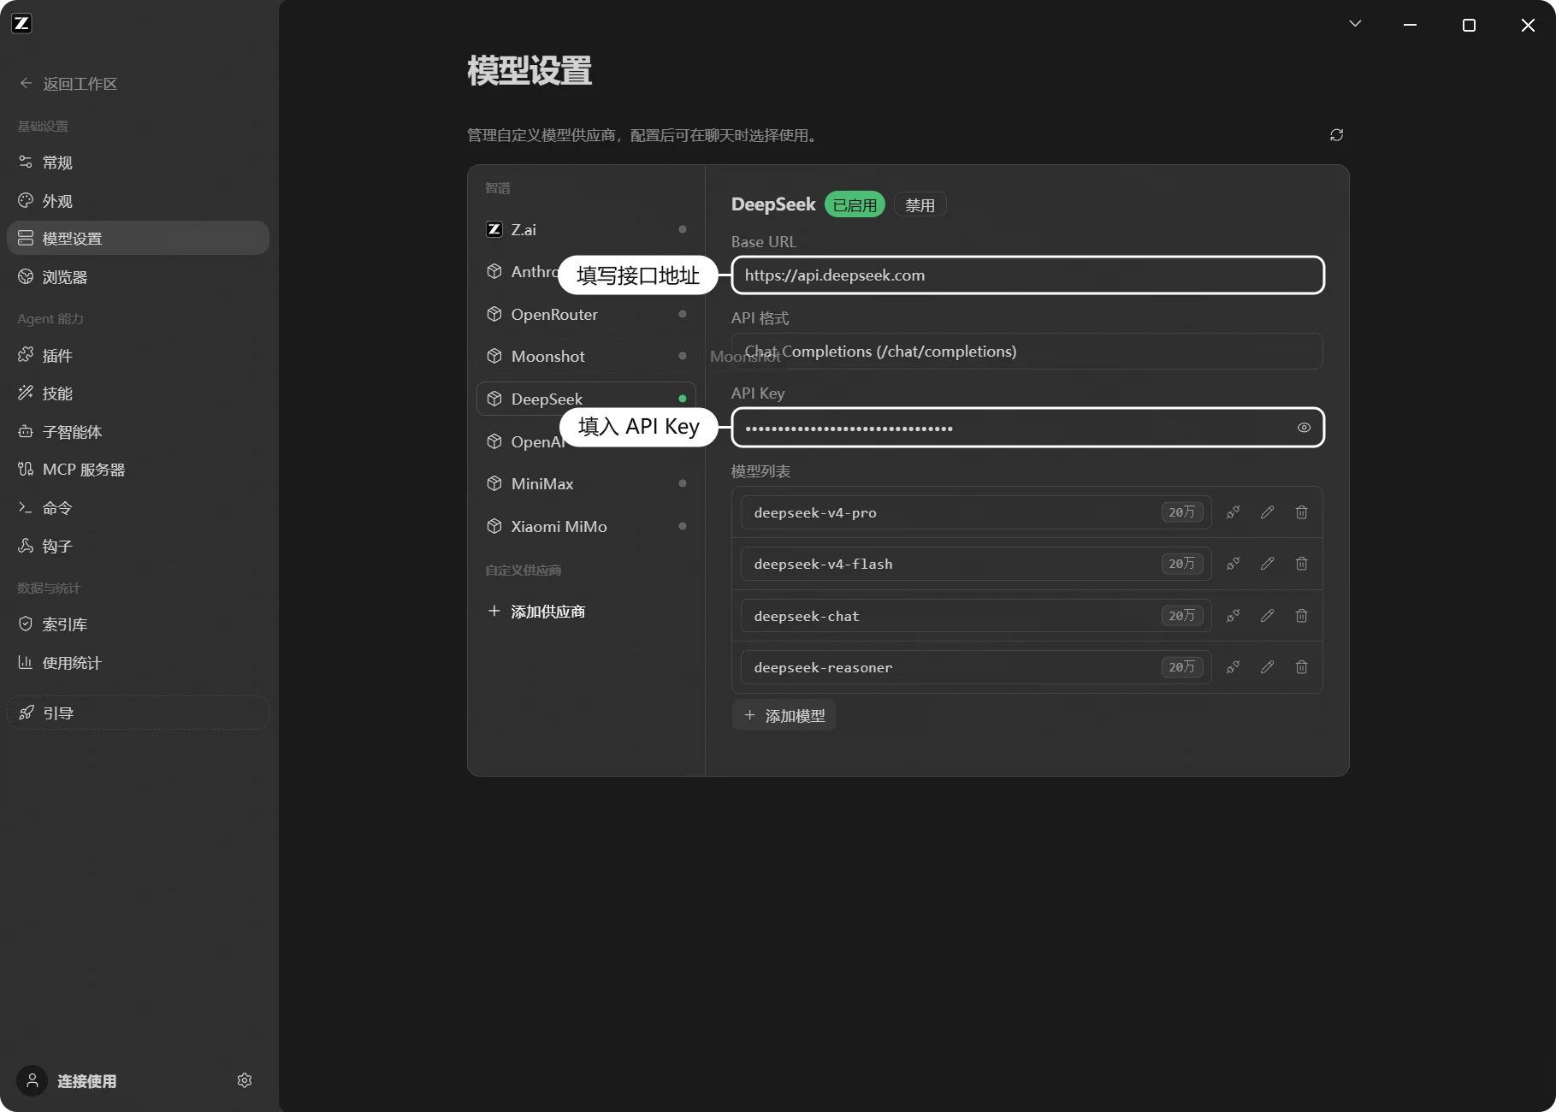Go back to workspace
Screen dimensions: 1556x1112
click(x=68, y=84)
